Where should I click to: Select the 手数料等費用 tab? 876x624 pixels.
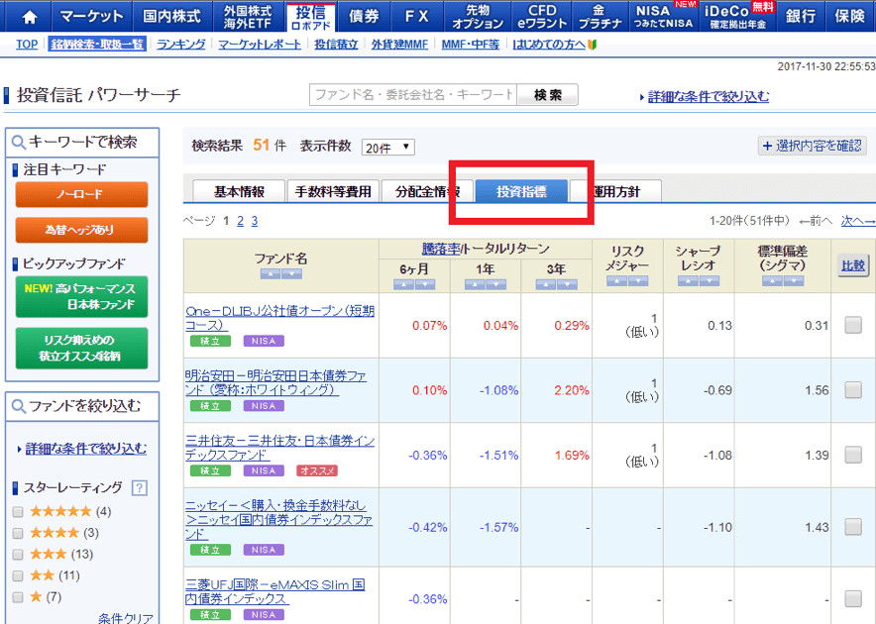coord(333,192)
